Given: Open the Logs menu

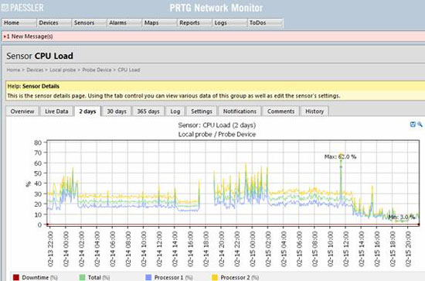Looking at the screenshot, I should pyautogui.click(x=229, y=22).
